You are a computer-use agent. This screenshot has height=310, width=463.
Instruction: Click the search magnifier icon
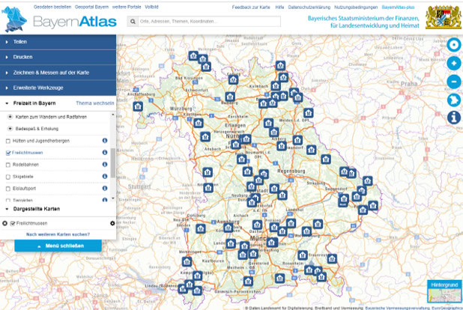(133, 22)
